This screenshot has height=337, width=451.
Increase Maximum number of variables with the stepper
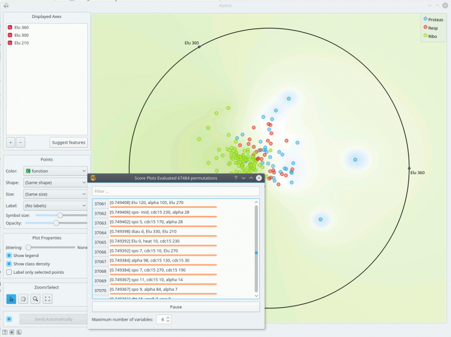168,317
